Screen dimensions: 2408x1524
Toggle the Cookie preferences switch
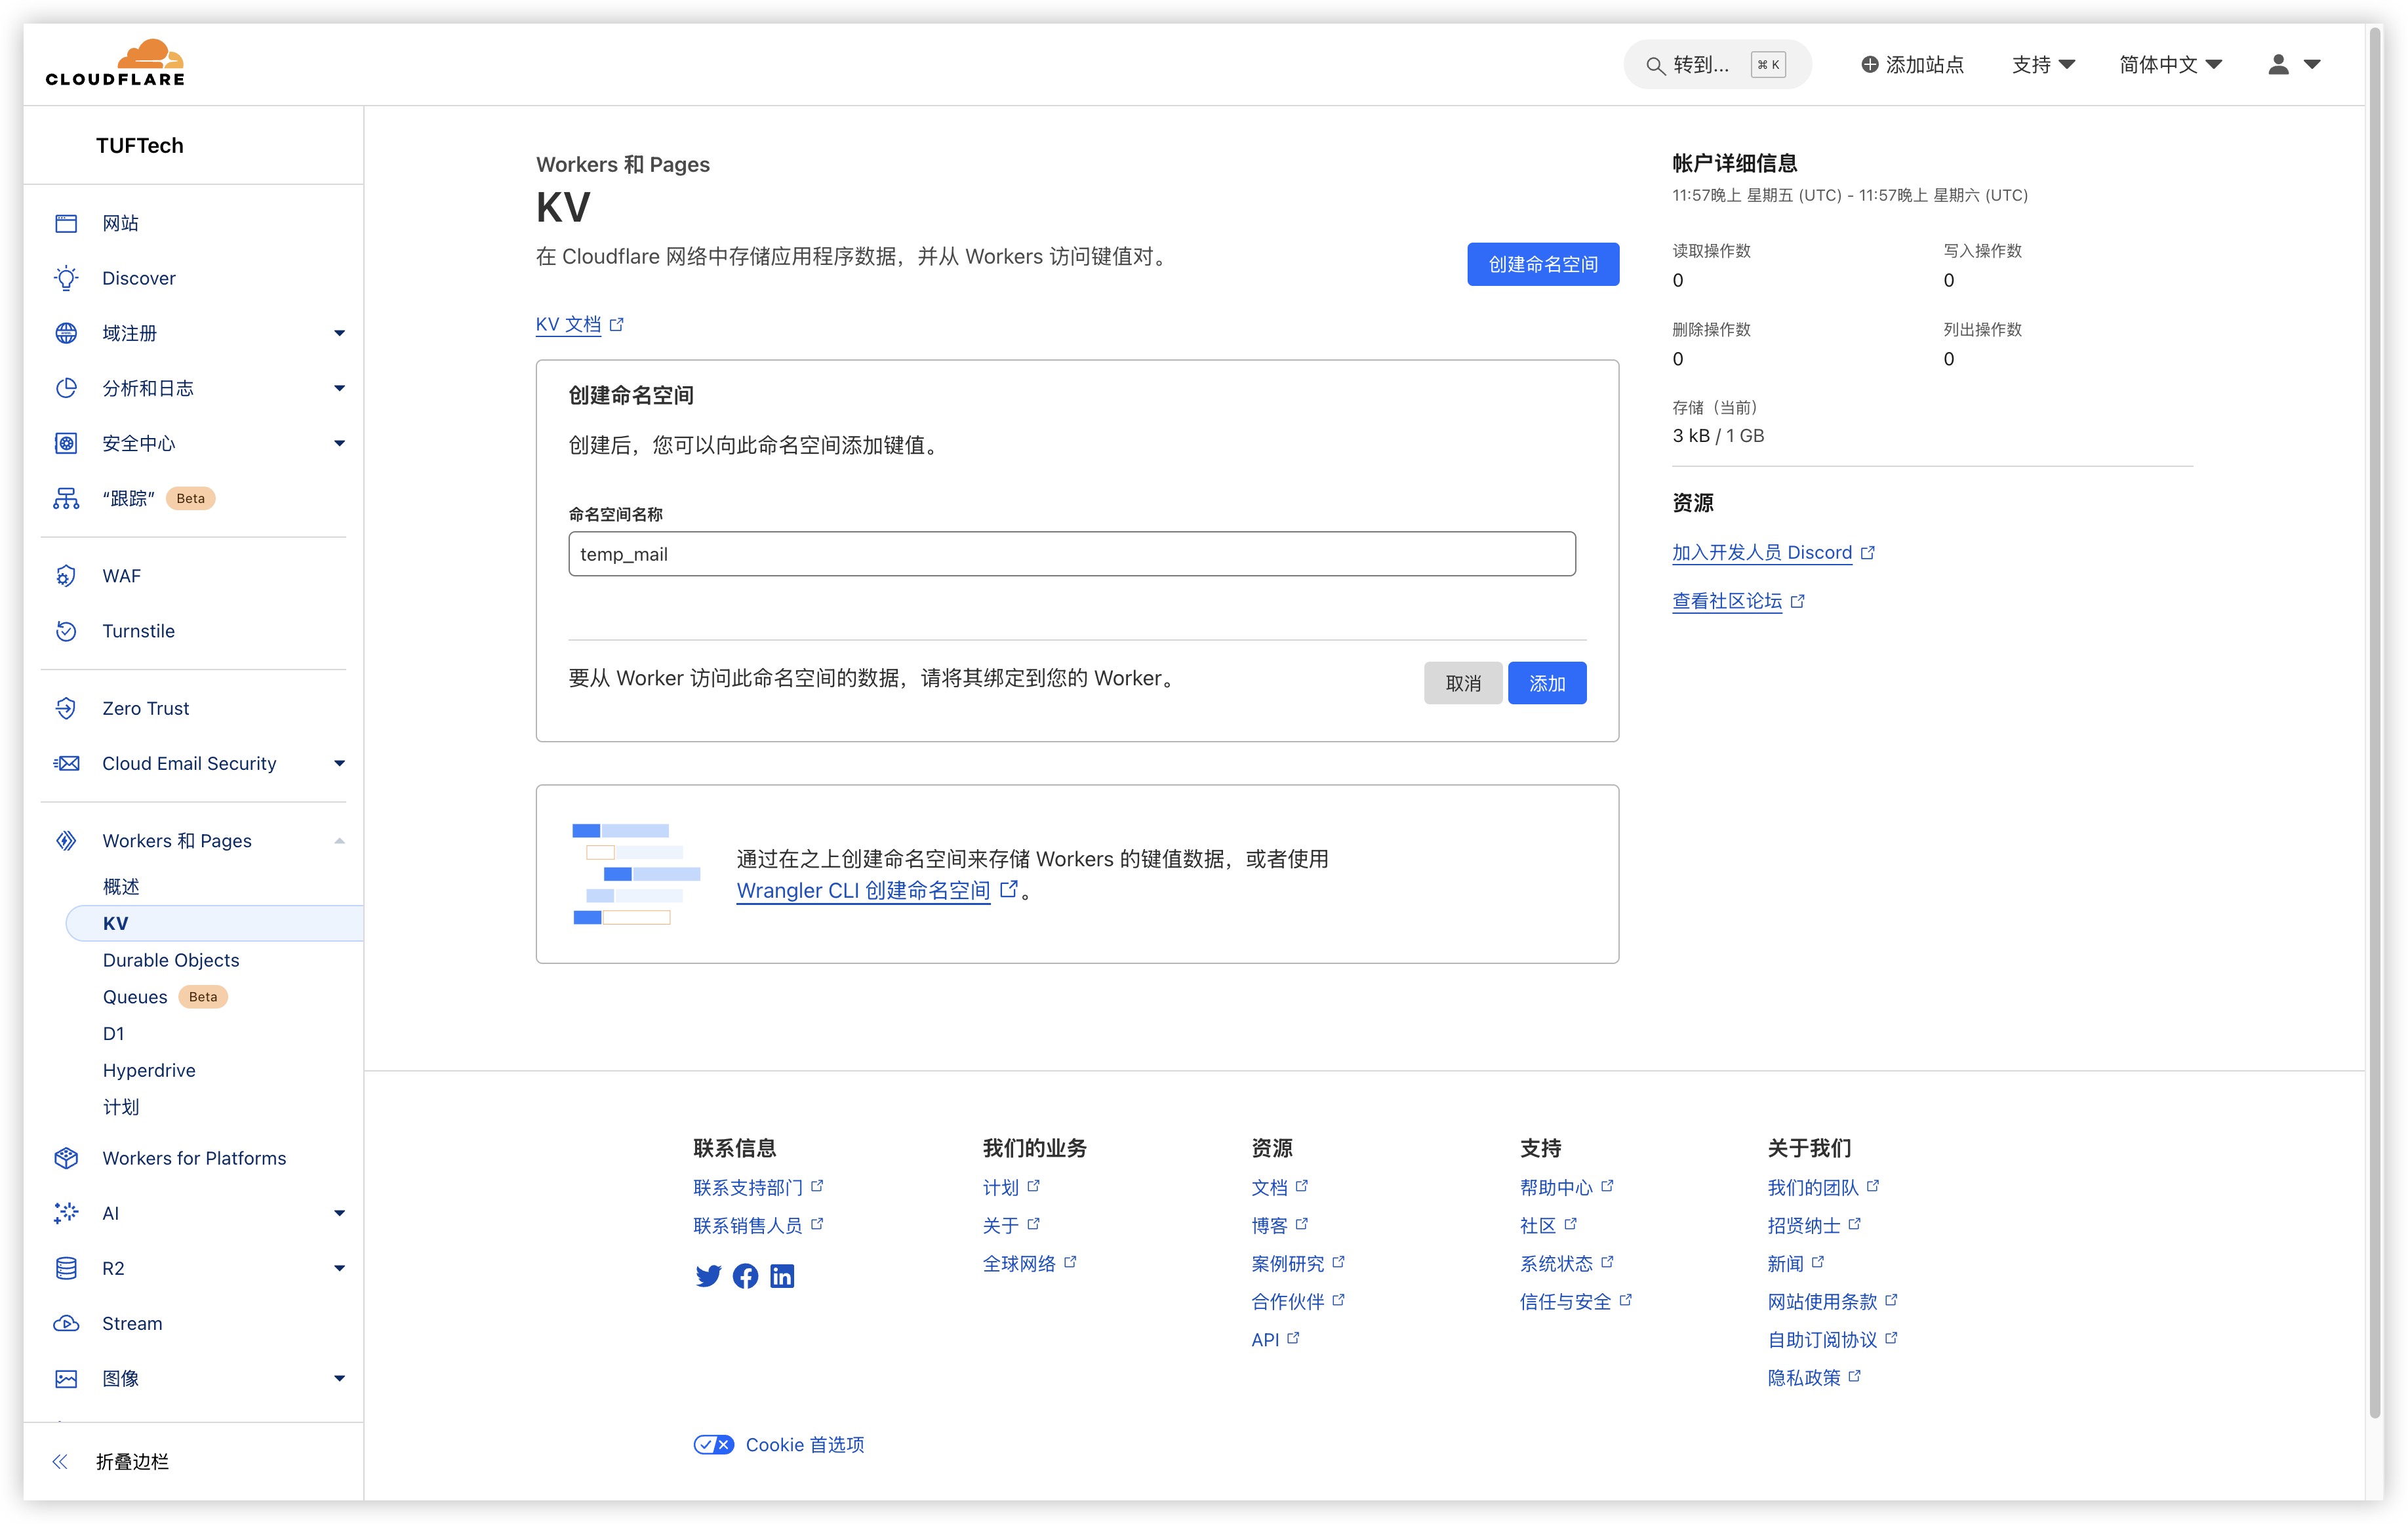(714, 1444)
